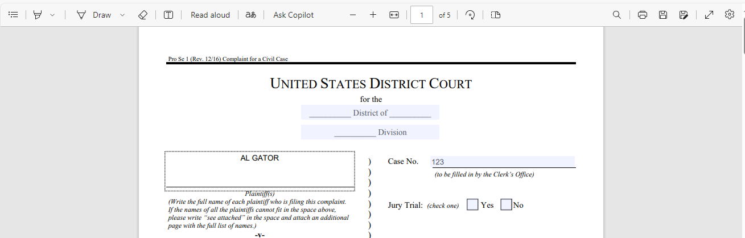
Task: Start Read aloud
Action: coord(210,15)
